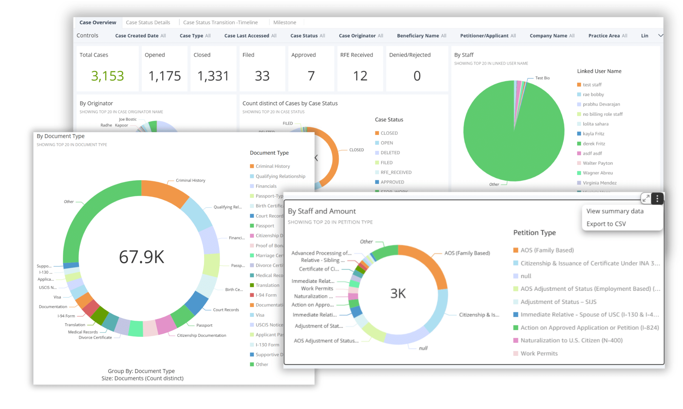Viewport: 683px width, 409px height.
Task: Click kayla Fritz legend marker
Action: (x=579, y=134)
